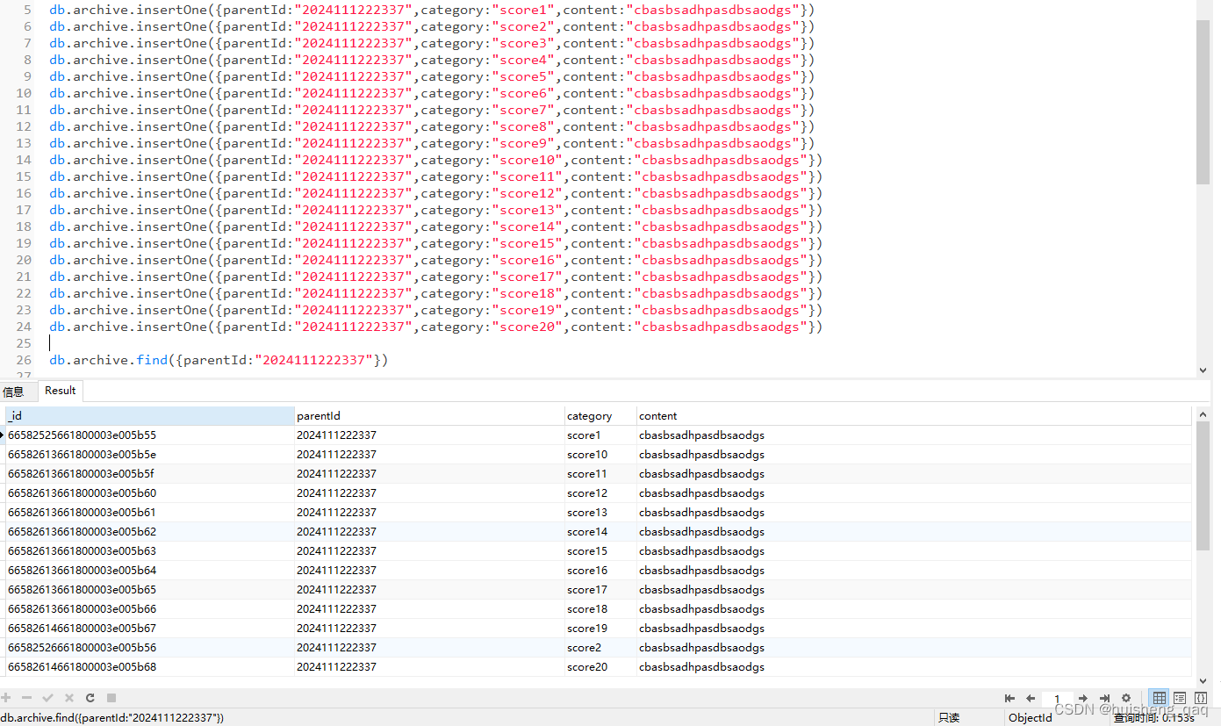Click line number 12 in the gutter
1221x726 pixels.
point(23,126)
